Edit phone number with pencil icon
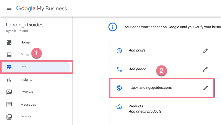This screenshot has width=221, height=125. click(x=205, y=69)
